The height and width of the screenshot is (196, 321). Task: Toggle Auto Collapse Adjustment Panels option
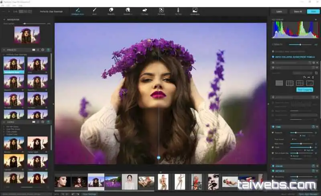click(273, 57)
